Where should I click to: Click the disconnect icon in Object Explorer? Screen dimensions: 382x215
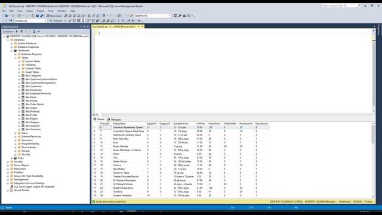click(x=21, y=32)
